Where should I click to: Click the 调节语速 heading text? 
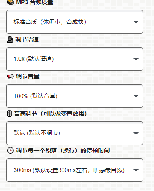27,39
